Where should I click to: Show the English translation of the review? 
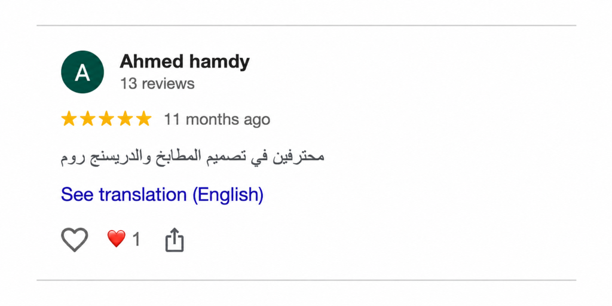(163, 194)
